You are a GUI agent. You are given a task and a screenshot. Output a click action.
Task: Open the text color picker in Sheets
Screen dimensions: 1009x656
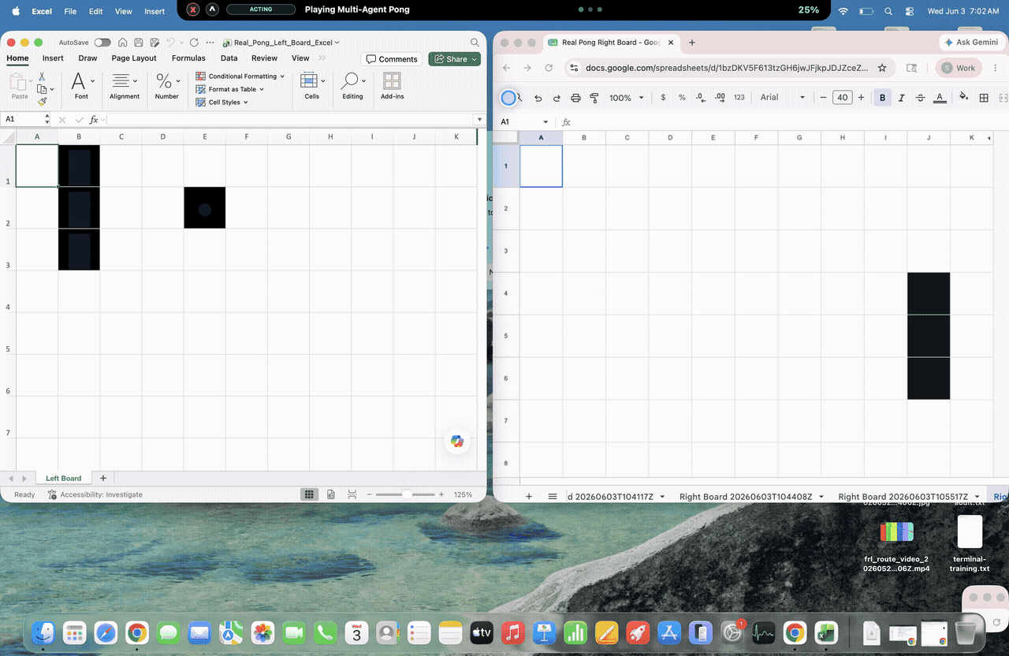coord(940,98)
